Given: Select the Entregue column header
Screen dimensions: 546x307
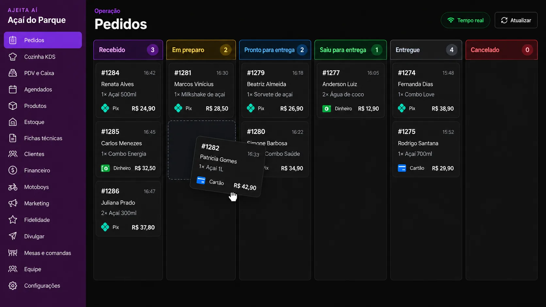Looking at the screenshot, I should (426, 50).
